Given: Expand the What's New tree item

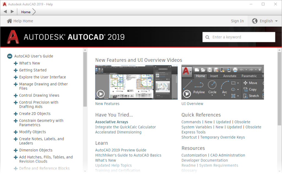Looking at the screenshot, I should tap(15, 63).
